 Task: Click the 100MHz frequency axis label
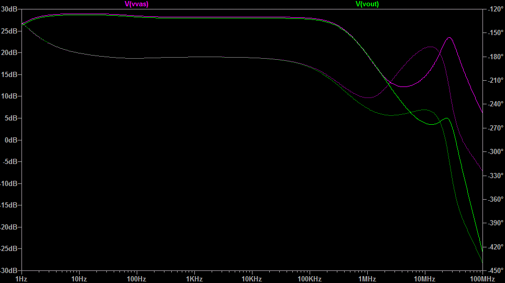(x=482, y=279)
